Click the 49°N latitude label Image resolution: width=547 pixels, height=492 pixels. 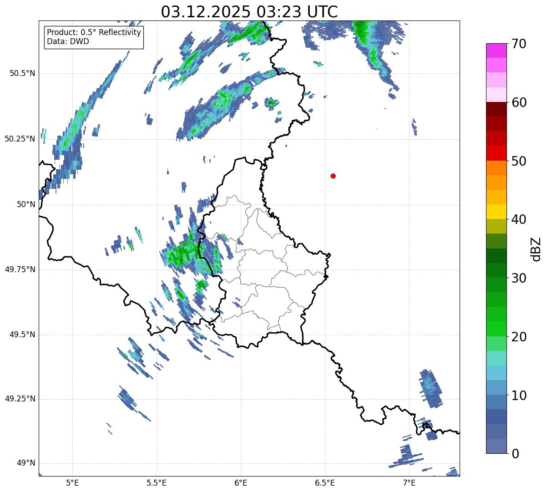(26, 463)
